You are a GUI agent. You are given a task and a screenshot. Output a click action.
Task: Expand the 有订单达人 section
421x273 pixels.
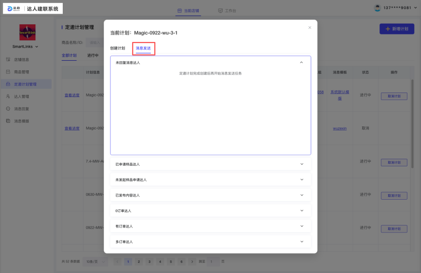click(302, 226)
